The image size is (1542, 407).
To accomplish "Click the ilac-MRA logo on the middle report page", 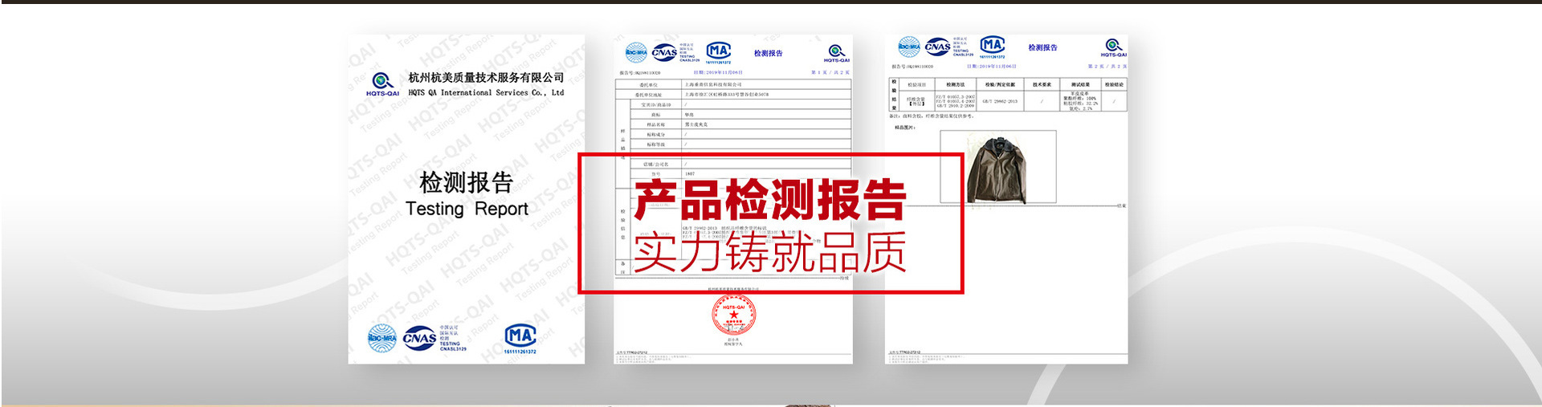I will (x=636, y=53).
